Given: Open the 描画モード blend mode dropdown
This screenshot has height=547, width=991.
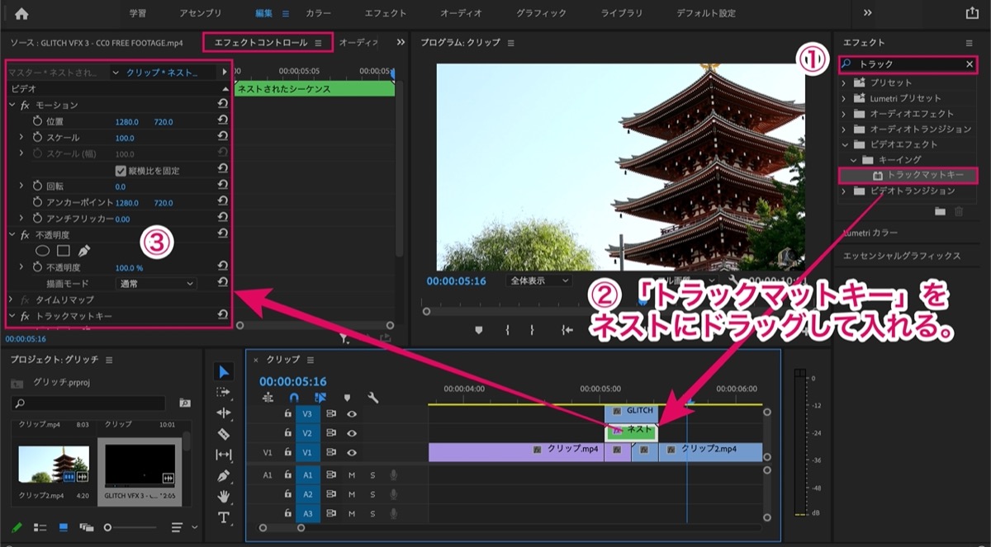Looking at the screenshot, I should pos(156,283).
